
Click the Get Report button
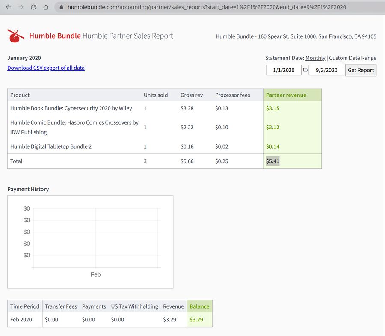(x=361, y=70)
